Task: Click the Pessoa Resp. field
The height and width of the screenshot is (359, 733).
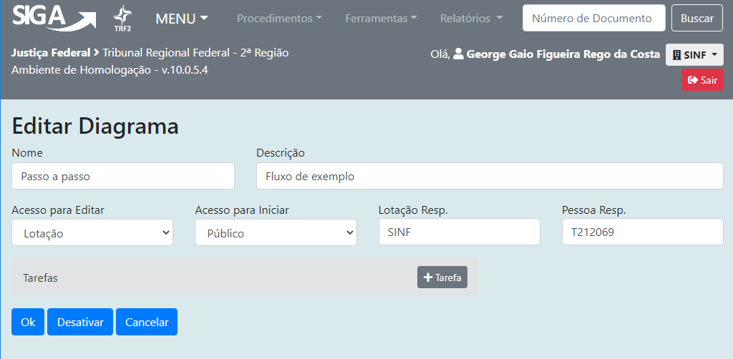Action: [642, 232]
